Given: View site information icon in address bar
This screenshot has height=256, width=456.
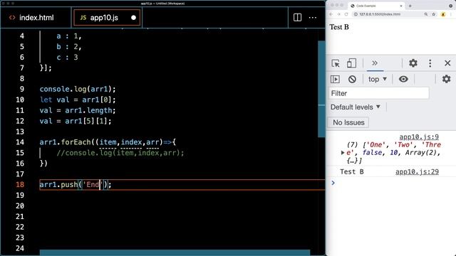Looking at the screenshot, I should (x=356, y=14).
